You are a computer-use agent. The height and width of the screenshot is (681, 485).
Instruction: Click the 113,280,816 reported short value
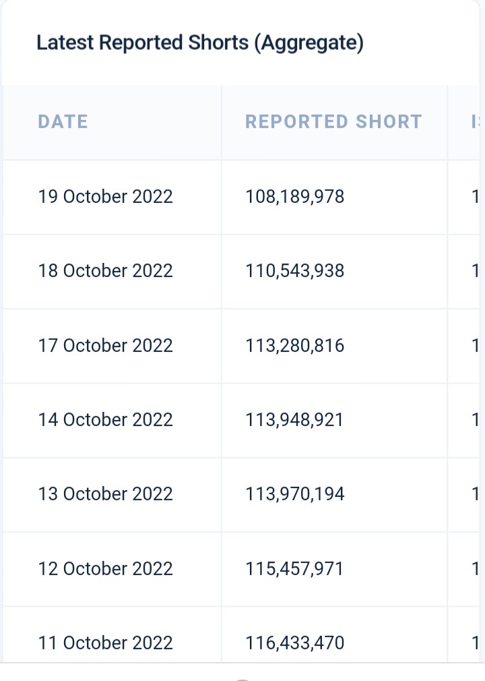pyautogui.click(x=294, y=345)
